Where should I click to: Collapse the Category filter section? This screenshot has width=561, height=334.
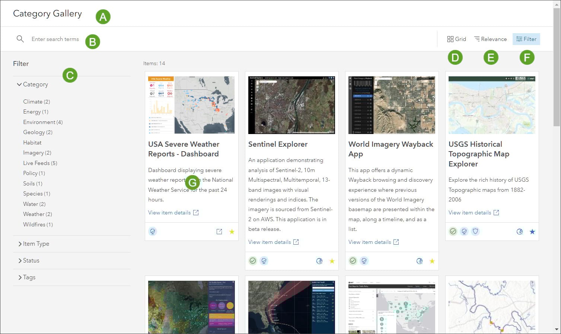(x=32, y=85)
